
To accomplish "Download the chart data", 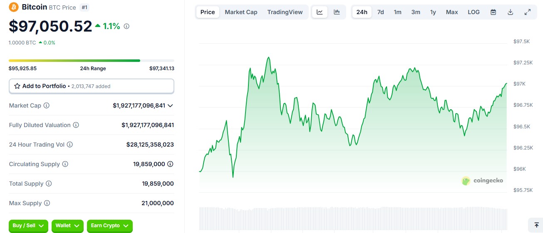I will tap(510, 12).
